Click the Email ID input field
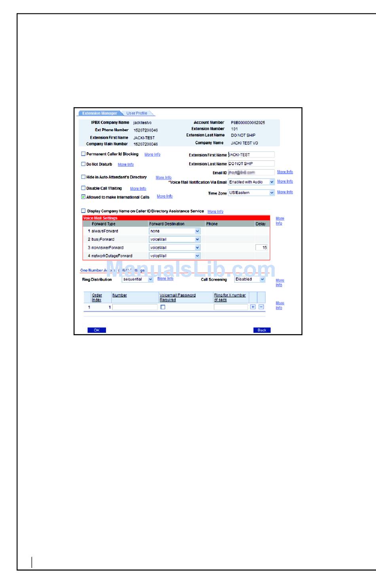 pos(251,173)
